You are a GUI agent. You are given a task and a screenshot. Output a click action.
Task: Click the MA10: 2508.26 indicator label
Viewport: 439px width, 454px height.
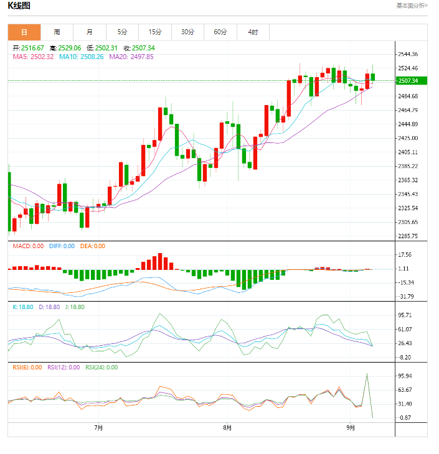pos(81,57)
